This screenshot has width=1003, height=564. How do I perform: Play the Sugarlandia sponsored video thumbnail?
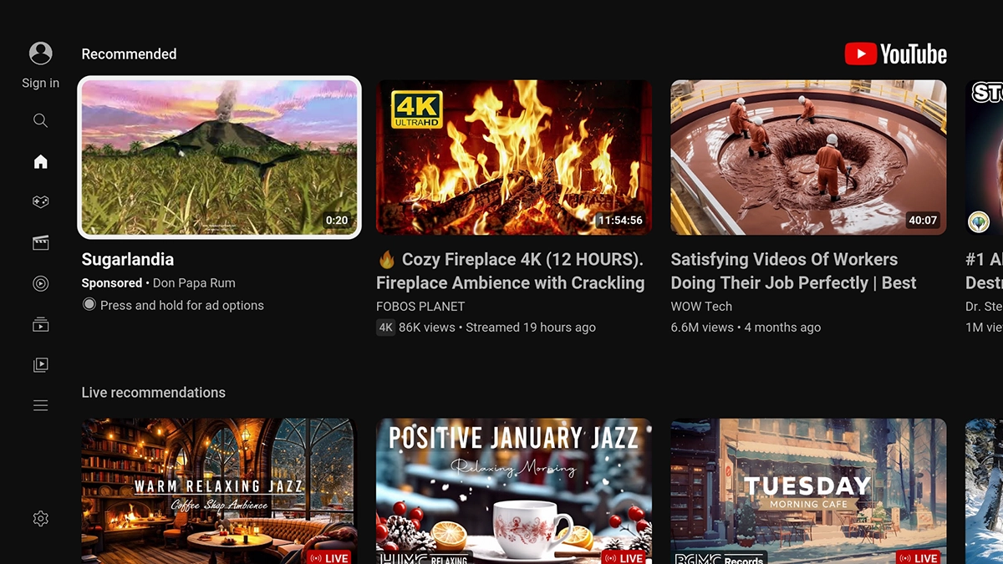(x=219, y=157)
